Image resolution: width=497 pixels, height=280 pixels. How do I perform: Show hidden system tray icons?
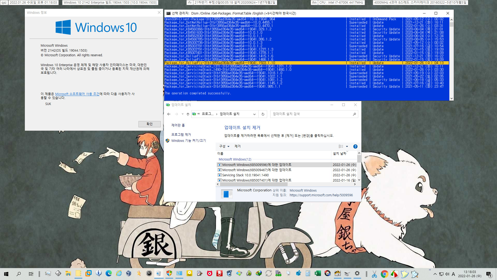(435, 274)
